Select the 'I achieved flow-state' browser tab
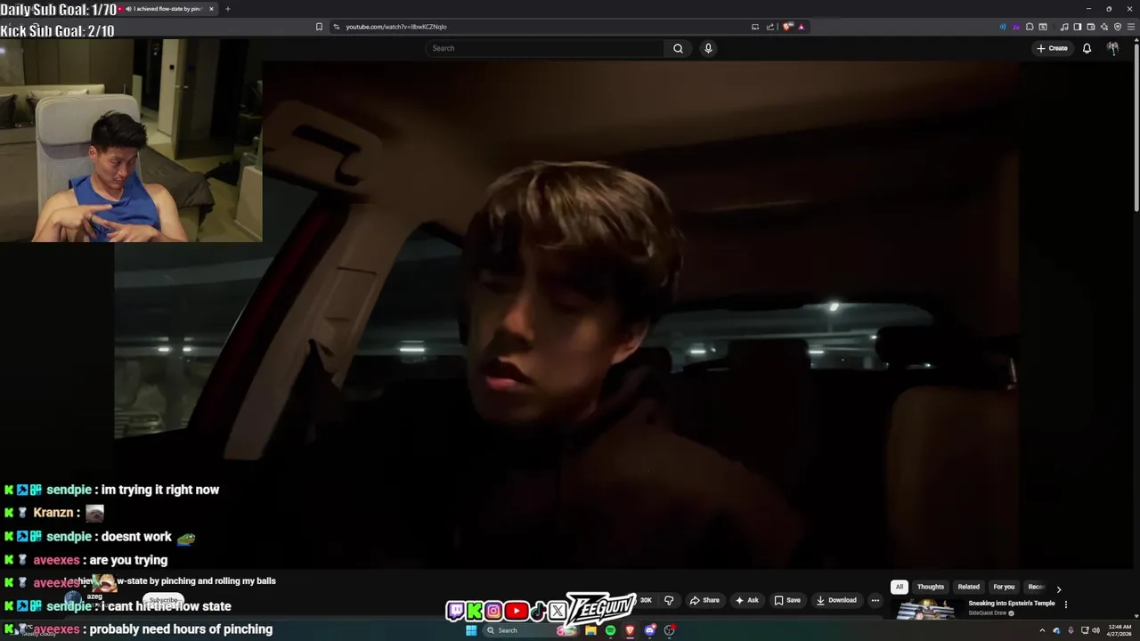The width and height of the screenshot is (1140, 641). [x=167, y=9]
